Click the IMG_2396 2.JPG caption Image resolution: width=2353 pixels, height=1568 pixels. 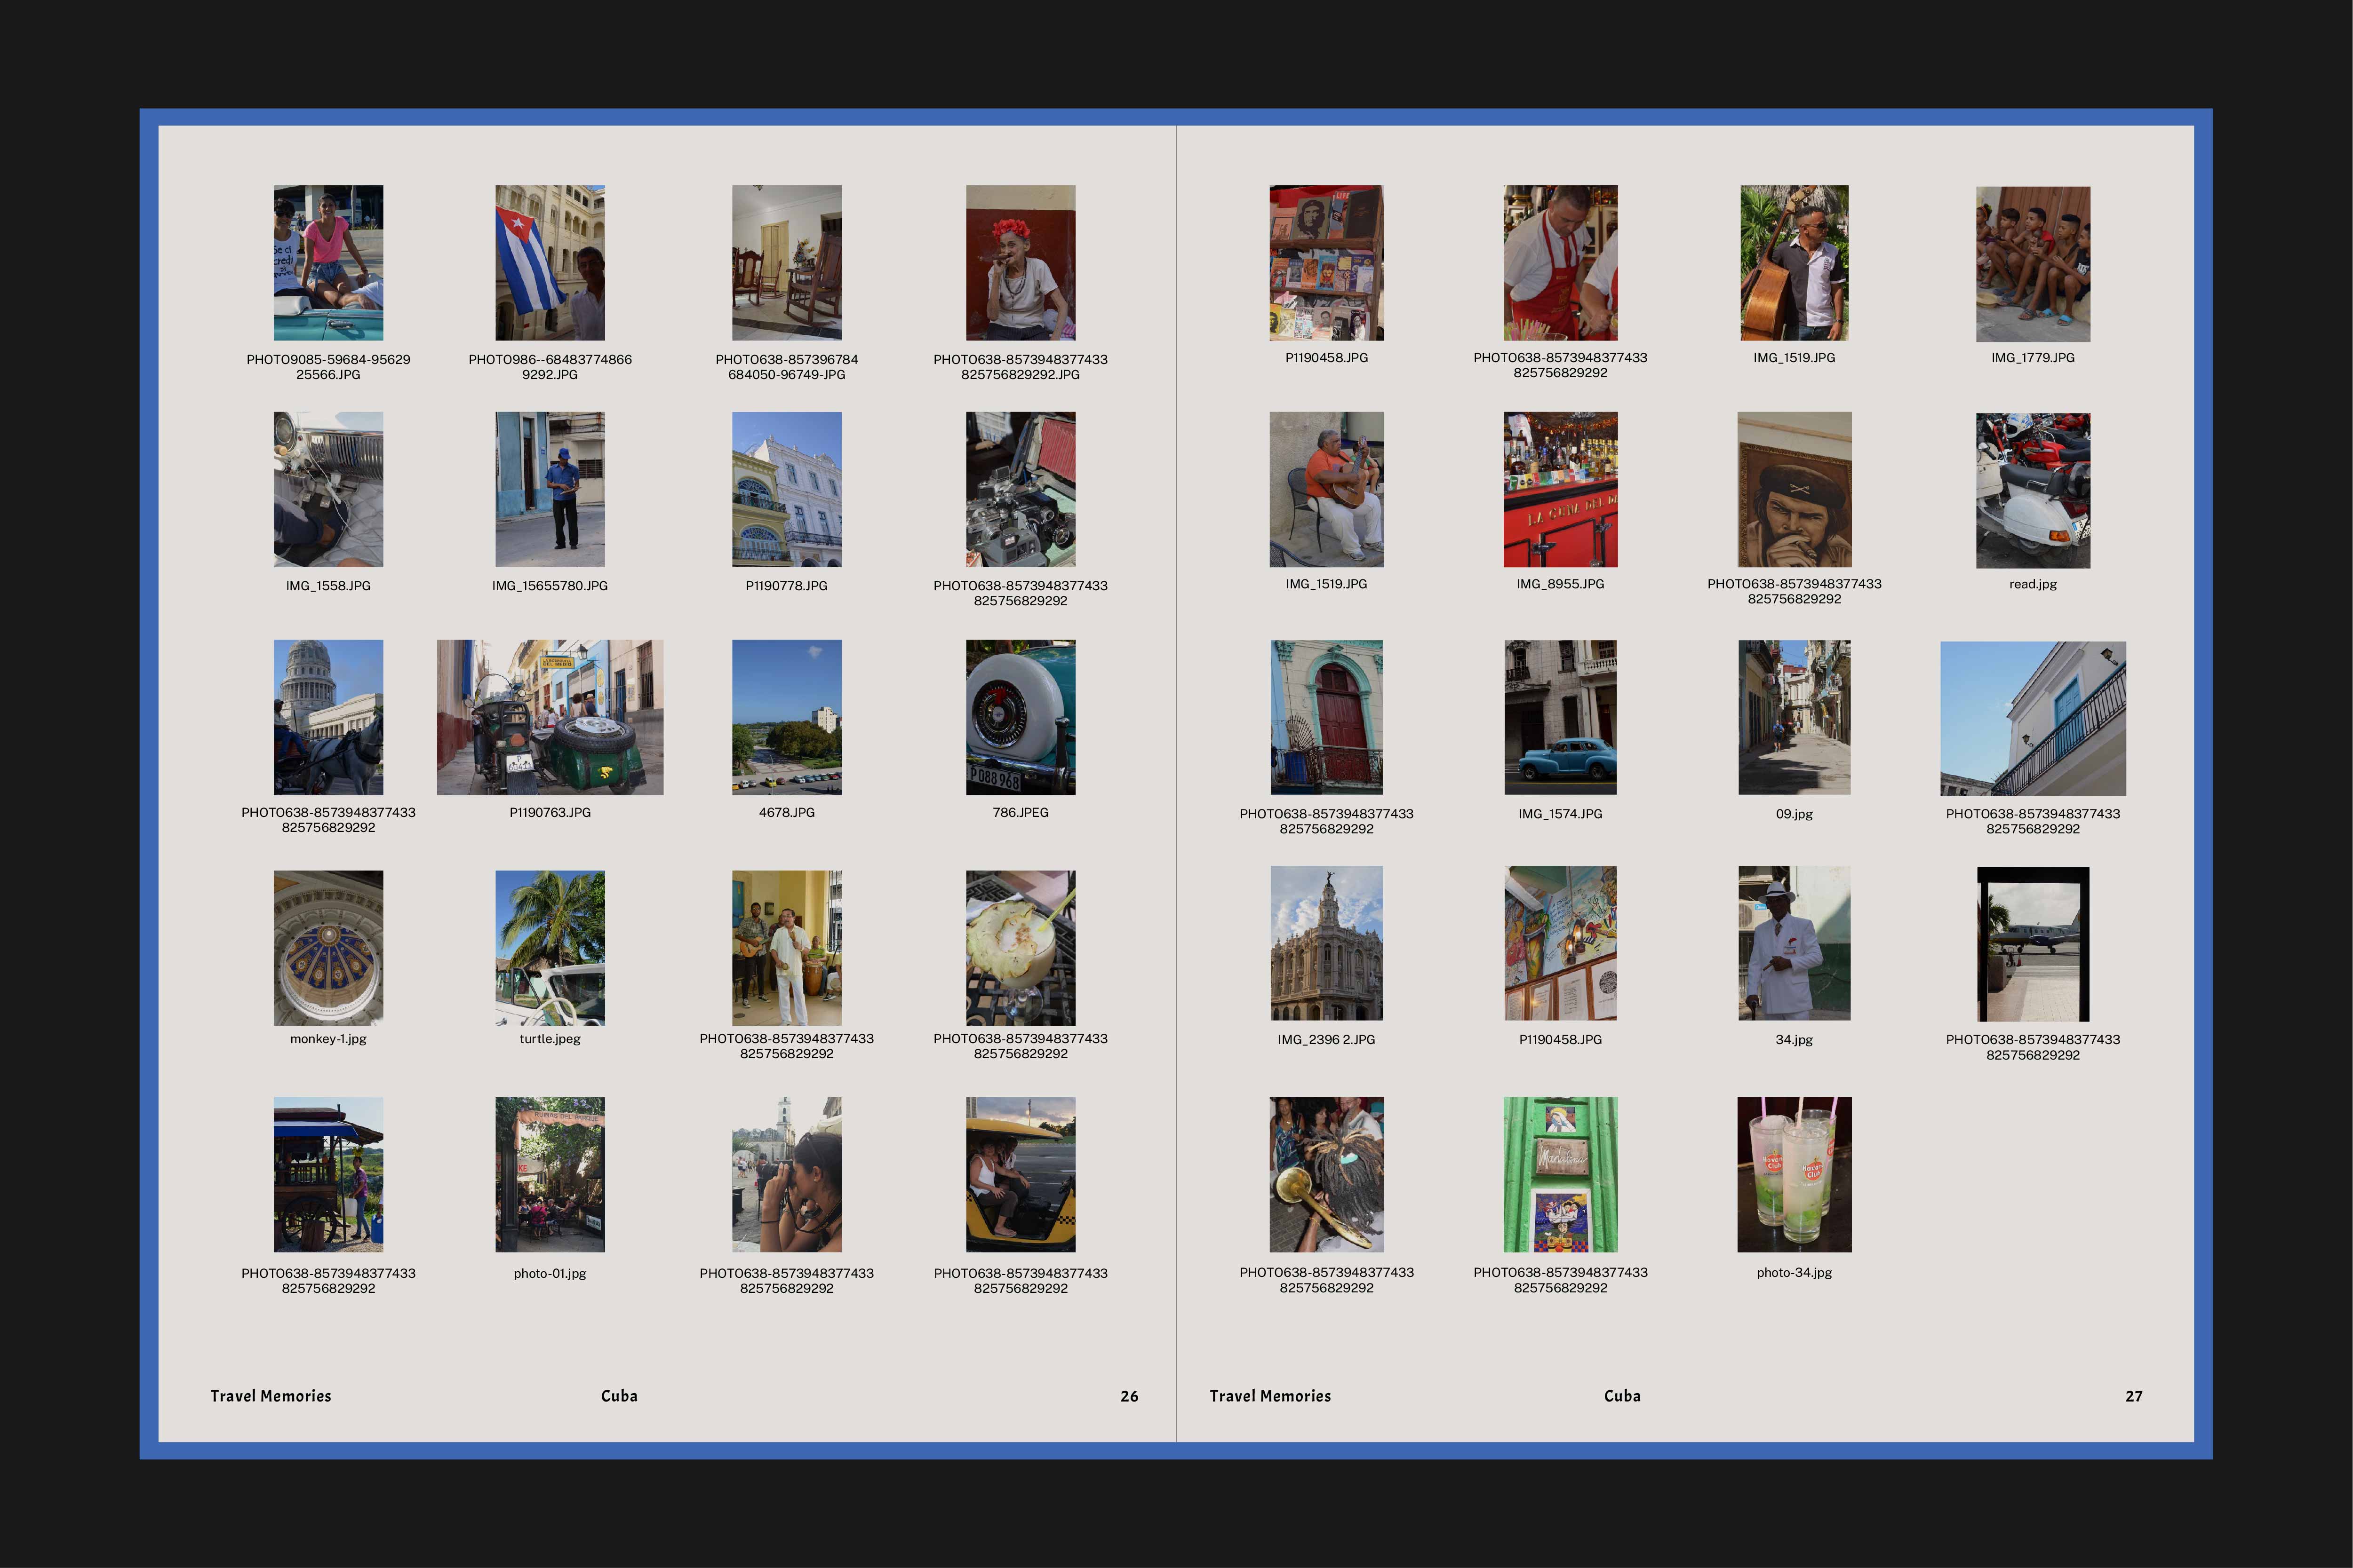[1325, 1040]
